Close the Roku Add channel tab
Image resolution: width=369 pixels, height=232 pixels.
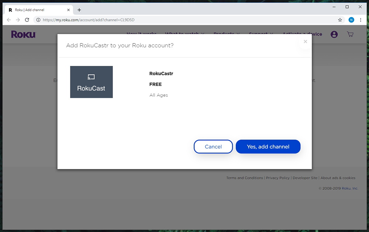[x=68, y=10]
